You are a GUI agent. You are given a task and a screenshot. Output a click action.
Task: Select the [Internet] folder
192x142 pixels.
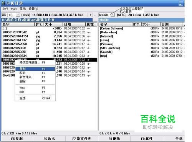(x=142, y=36)
